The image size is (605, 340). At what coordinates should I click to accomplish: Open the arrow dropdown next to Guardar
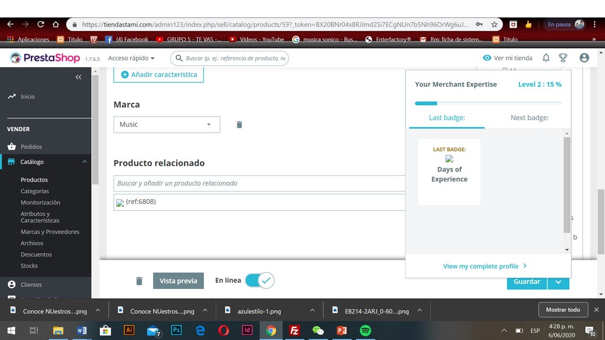click(x=558, y=282)
